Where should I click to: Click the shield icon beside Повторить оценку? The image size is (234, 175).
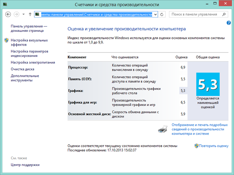pos(196,146)
